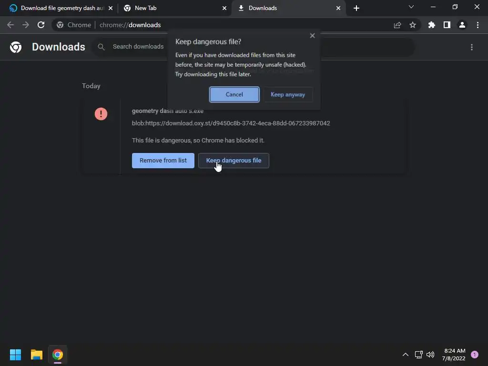Screen dimensions: 488x366
Task: Close the Download file geometry dash tab
Action: (x=111, y=8)
